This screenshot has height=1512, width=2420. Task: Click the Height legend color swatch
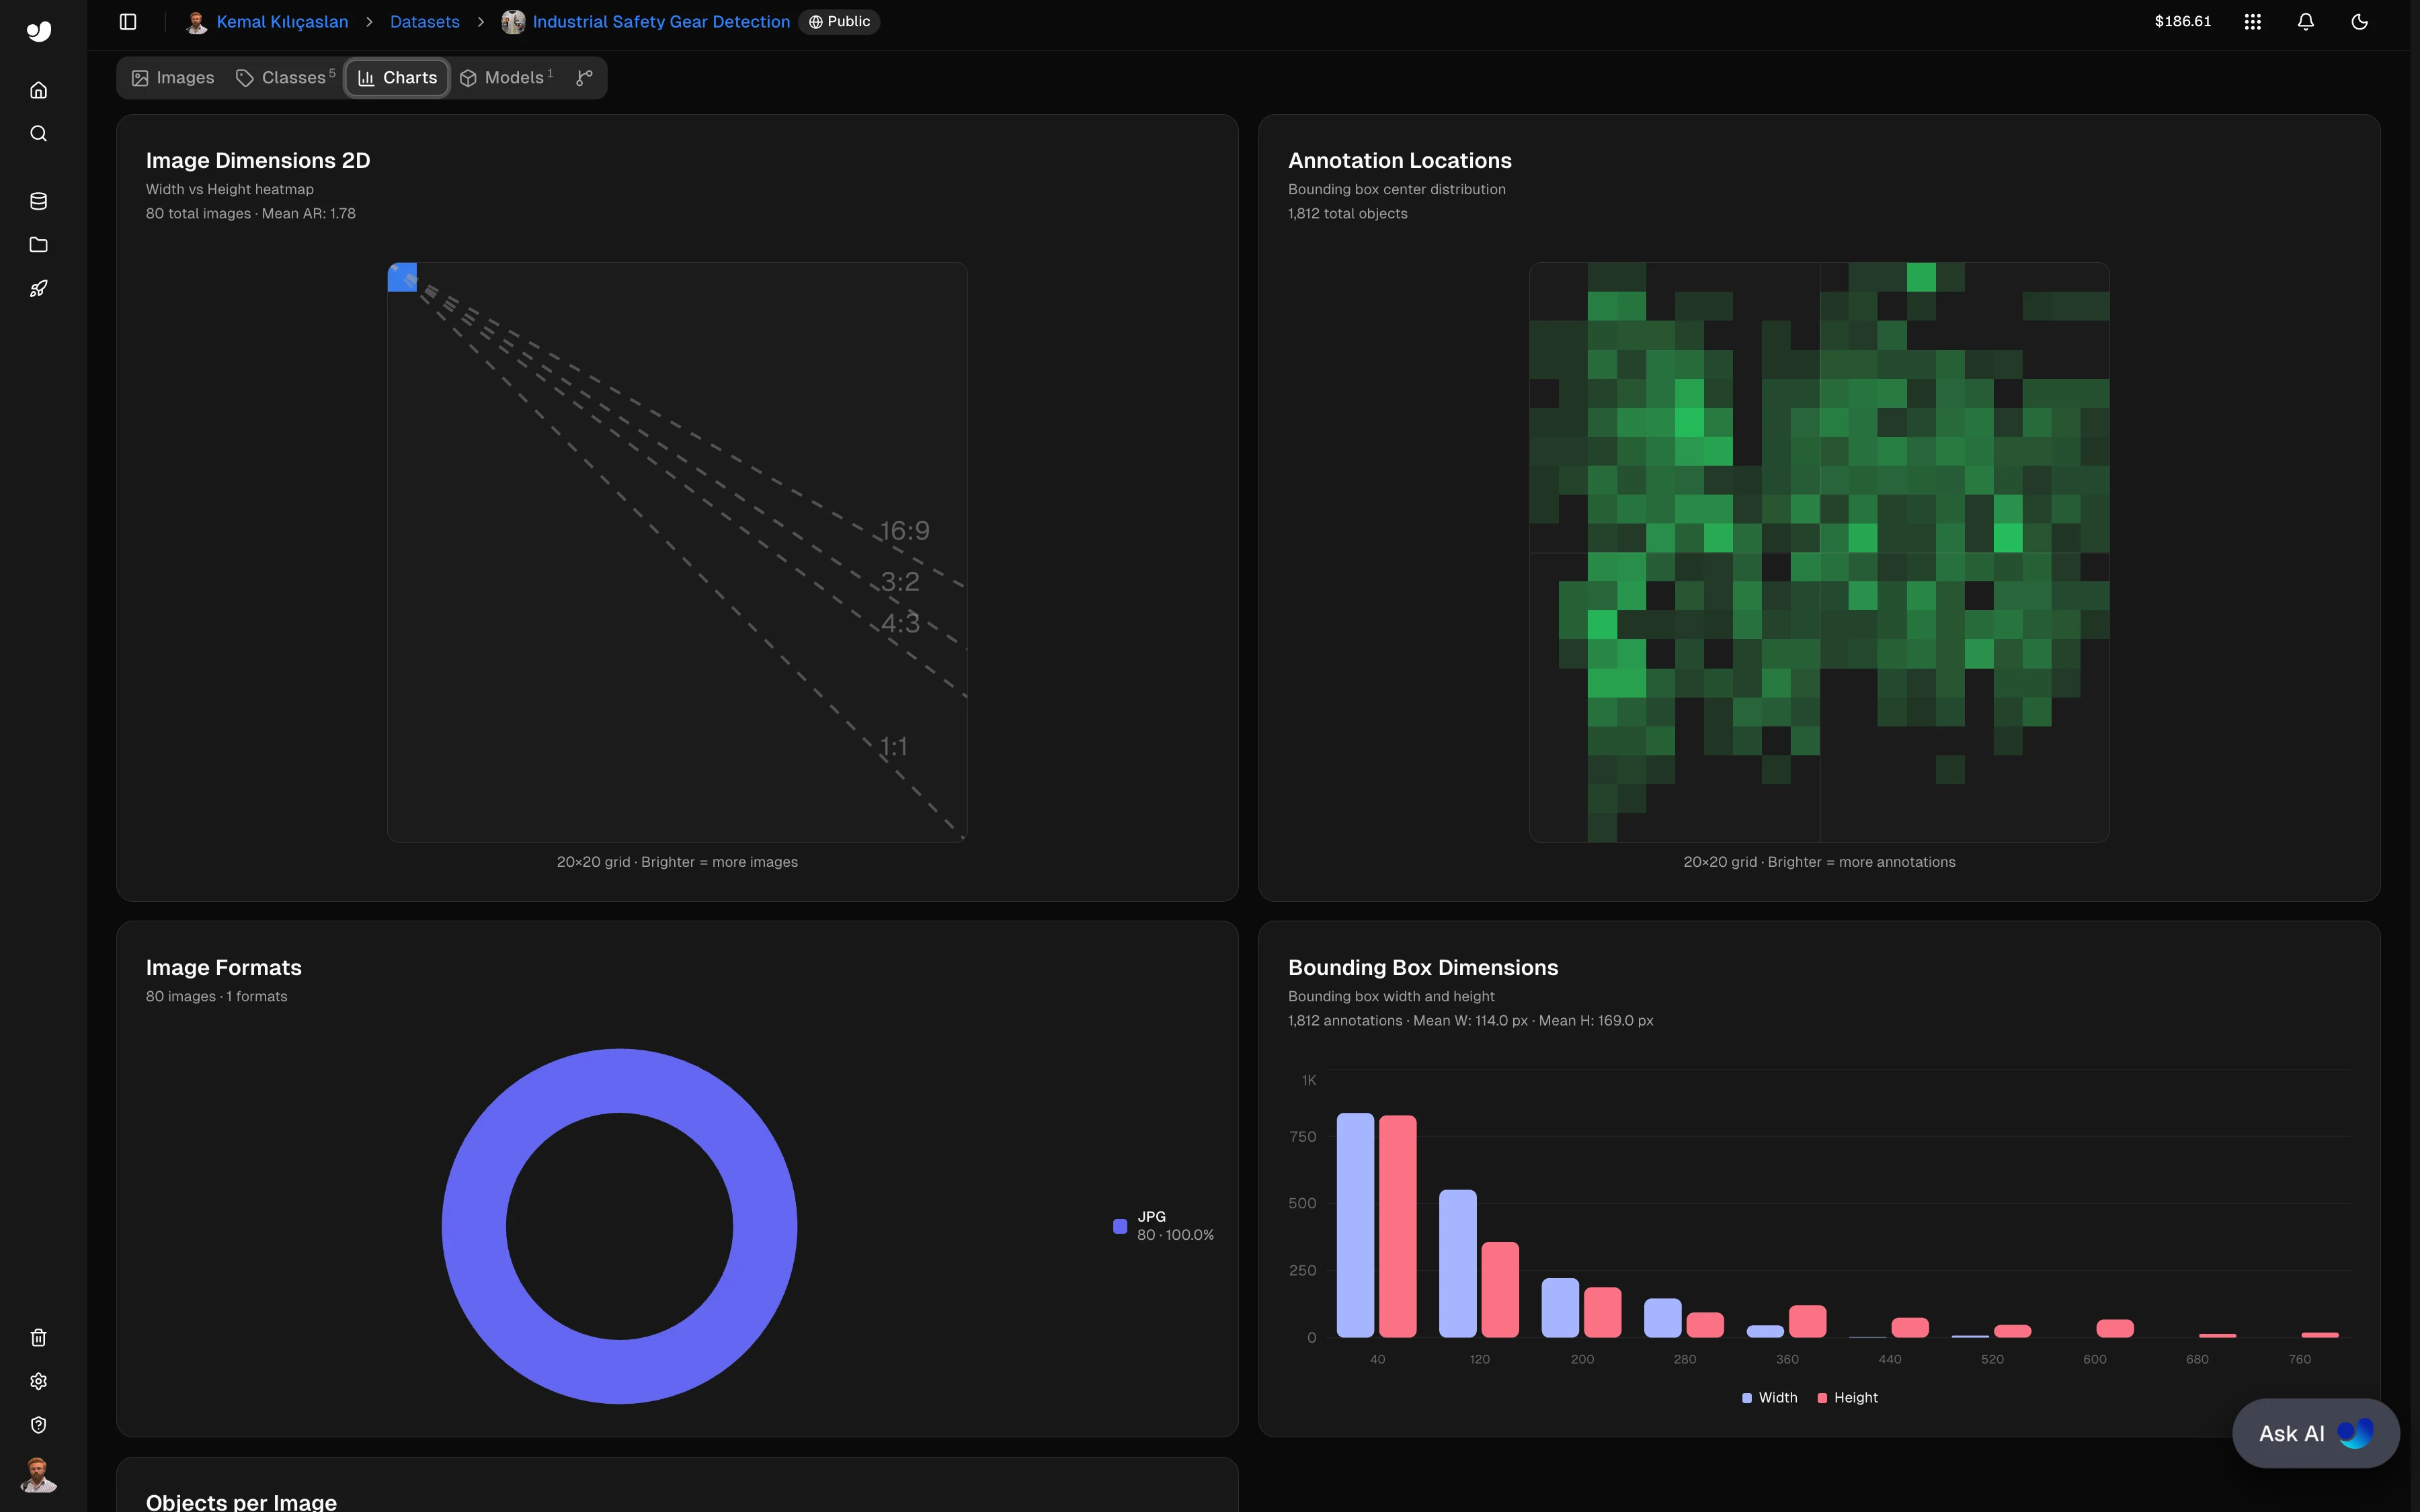pos(1822,1398)
